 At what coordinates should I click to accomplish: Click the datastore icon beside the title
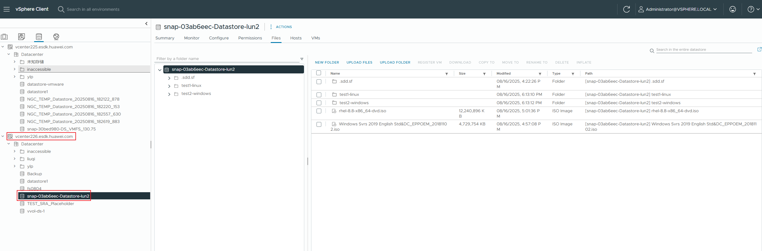pyautogui.click(x=158, y=27)
